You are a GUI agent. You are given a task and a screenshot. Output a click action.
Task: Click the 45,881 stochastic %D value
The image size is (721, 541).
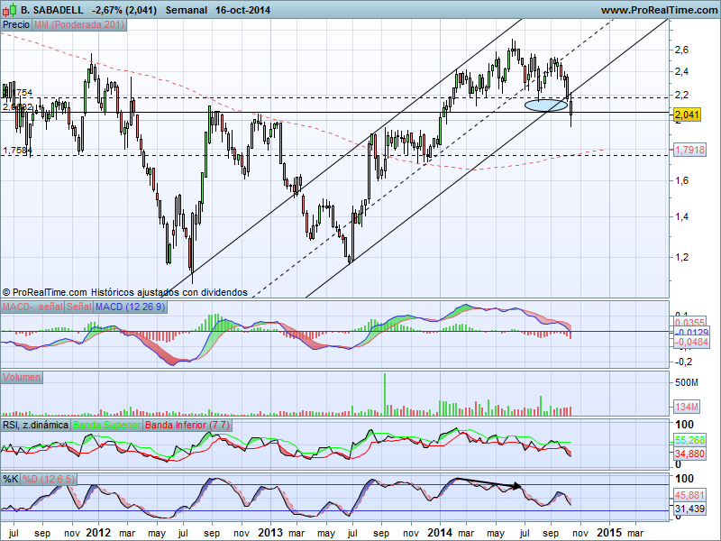click(x=689, y=495)
